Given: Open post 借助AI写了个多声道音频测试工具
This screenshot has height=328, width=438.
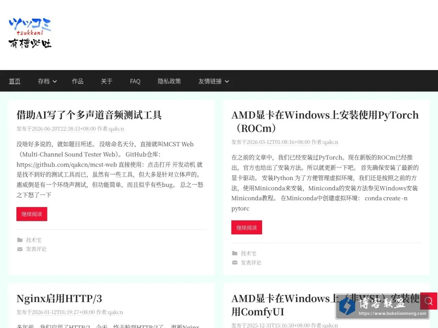Looking at the screenshot, I should (x=89, y=115).
